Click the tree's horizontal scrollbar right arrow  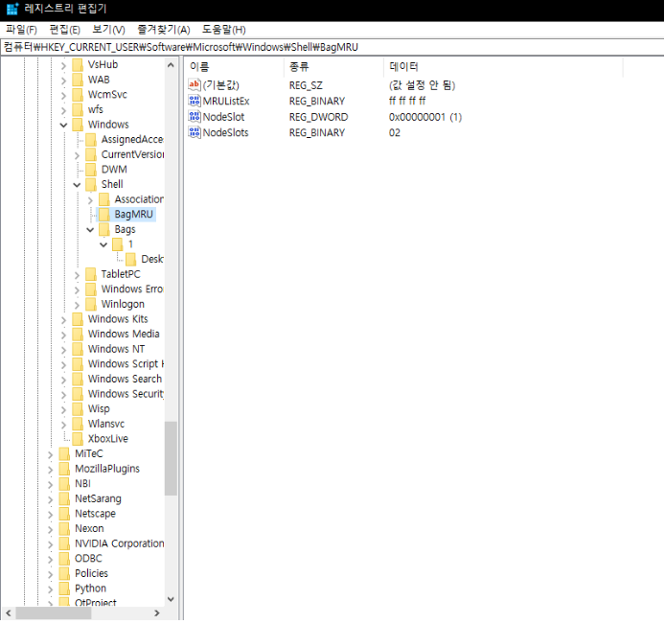click(x=157, y=613)
